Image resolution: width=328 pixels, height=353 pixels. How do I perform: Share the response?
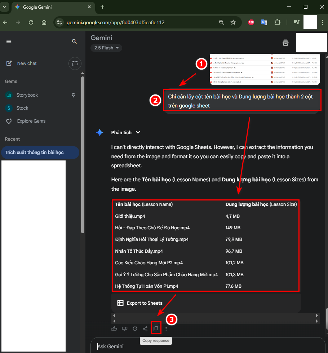click(145, 329)
